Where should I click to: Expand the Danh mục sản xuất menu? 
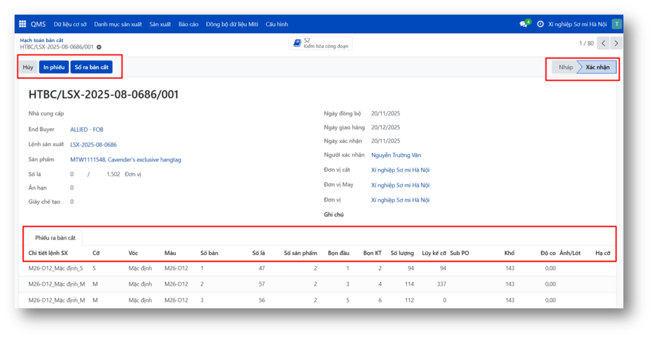tap(118, 24)
